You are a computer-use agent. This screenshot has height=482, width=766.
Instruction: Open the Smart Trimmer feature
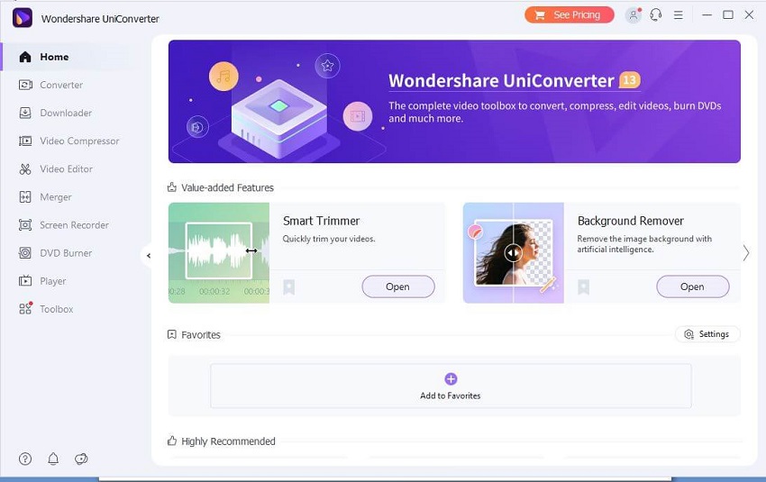tap(398, 286)
